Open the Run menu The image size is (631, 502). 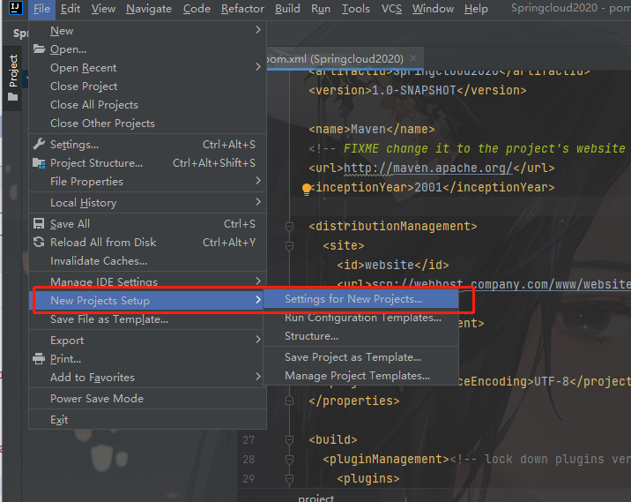pyautogui.click(x=320, y=9)
